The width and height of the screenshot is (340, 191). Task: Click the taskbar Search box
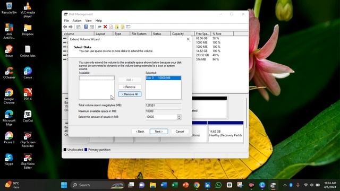click(98, 185)
